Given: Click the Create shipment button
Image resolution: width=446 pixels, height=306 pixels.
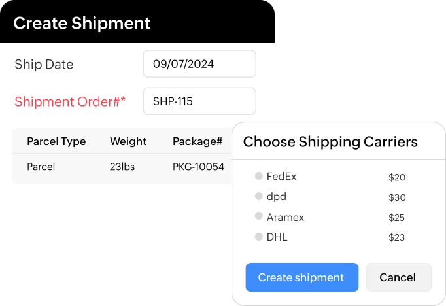Looking at the screenshot, I should click(301, 277).
